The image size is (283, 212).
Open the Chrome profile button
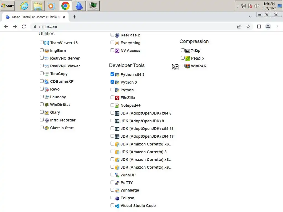point(268,27)
